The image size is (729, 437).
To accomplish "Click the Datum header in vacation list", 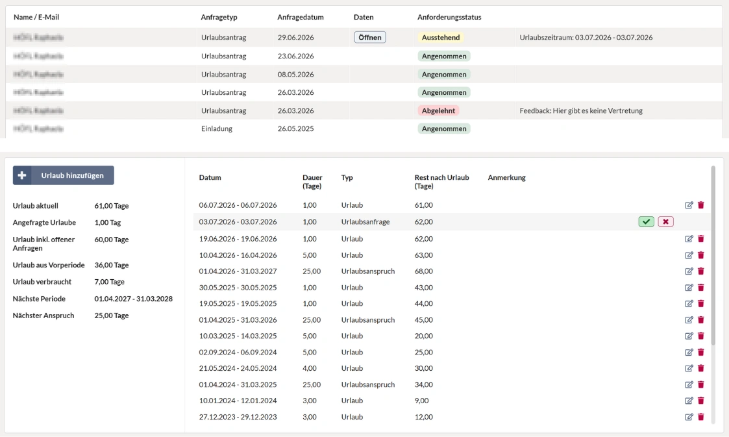I will coord(210,177).
